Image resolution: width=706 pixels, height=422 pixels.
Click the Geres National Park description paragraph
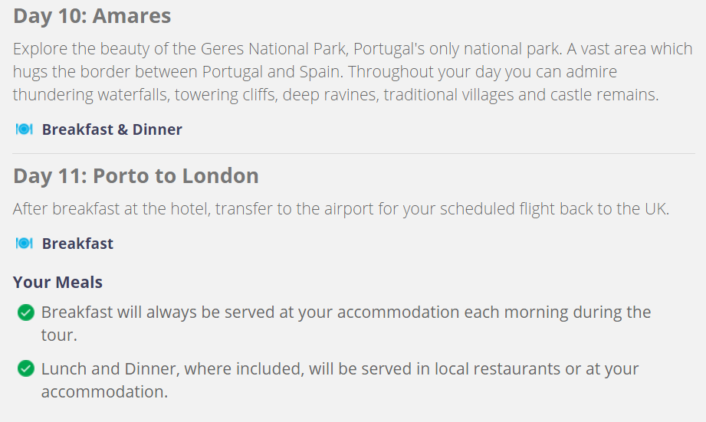[x=353, y=72]
